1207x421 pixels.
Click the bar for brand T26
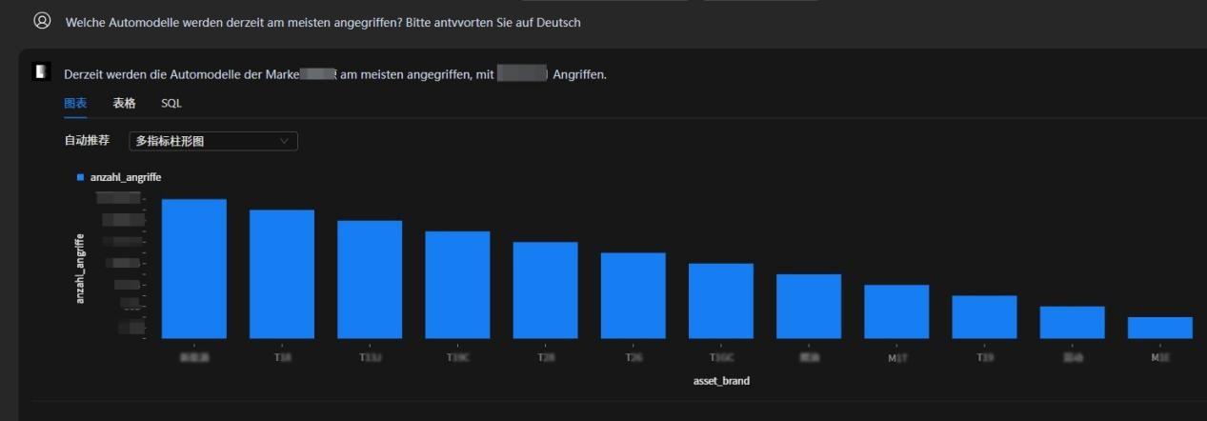coord(633,295)
